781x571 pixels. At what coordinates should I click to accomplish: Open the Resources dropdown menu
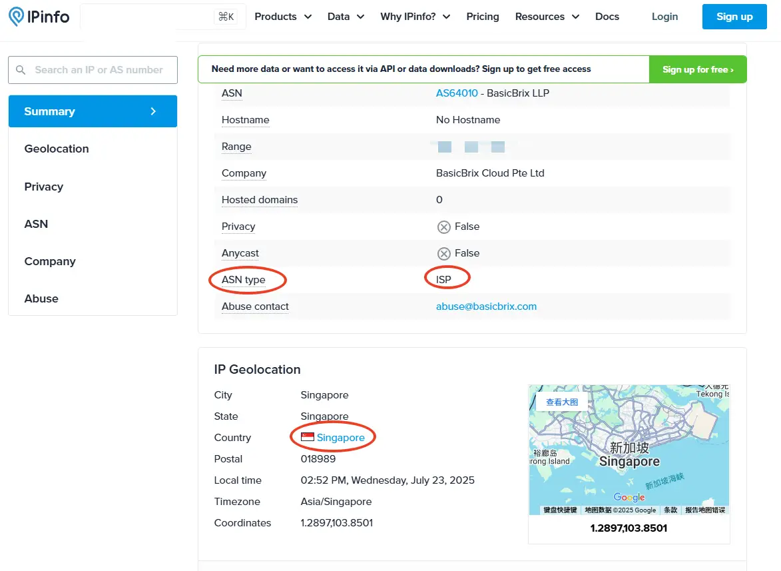coord(547,17)
